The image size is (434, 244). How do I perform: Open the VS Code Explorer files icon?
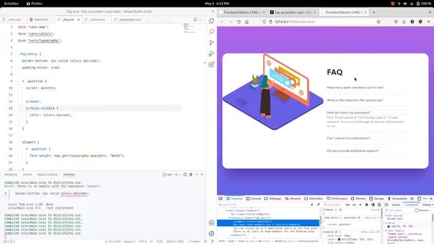pyautogui.click(x=212, y=21)
